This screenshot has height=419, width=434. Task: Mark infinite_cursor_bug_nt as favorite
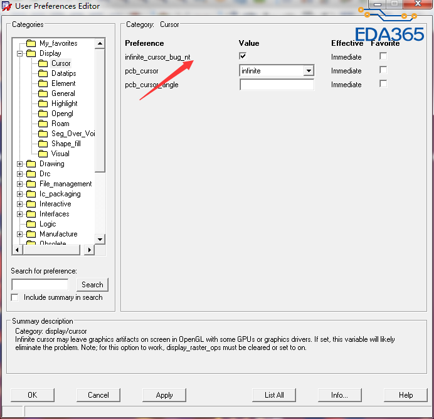[383, 56]
